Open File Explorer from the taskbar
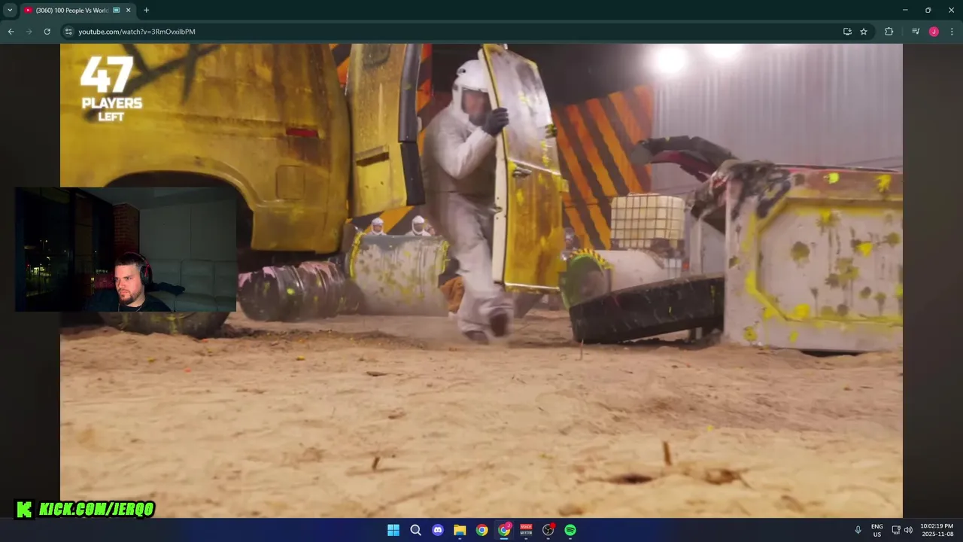 [460, 530]
